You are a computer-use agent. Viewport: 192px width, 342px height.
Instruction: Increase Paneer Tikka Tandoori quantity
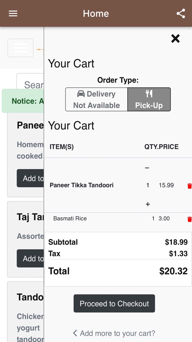point(148,204)
